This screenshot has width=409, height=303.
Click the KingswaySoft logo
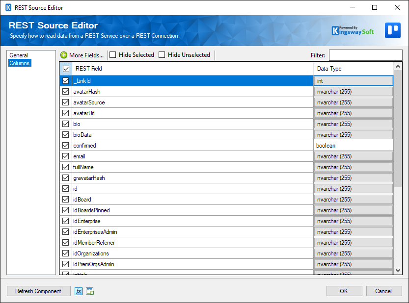pyautogui.click(x=353, y=30)
